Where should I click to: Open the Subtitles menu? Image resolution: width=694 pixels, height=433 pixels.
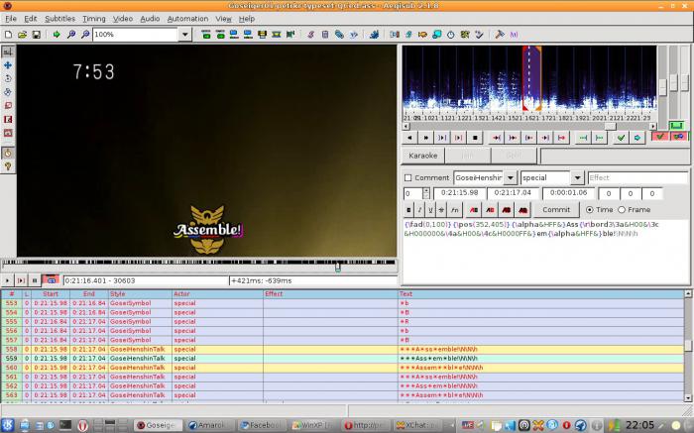click(x=59, y=19)
